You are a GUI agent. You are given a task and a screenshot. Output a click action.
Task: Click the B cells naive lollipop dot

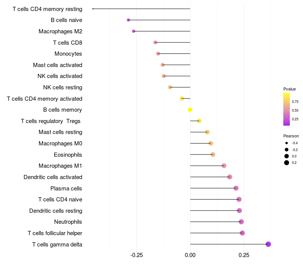(x=128, y=20)
